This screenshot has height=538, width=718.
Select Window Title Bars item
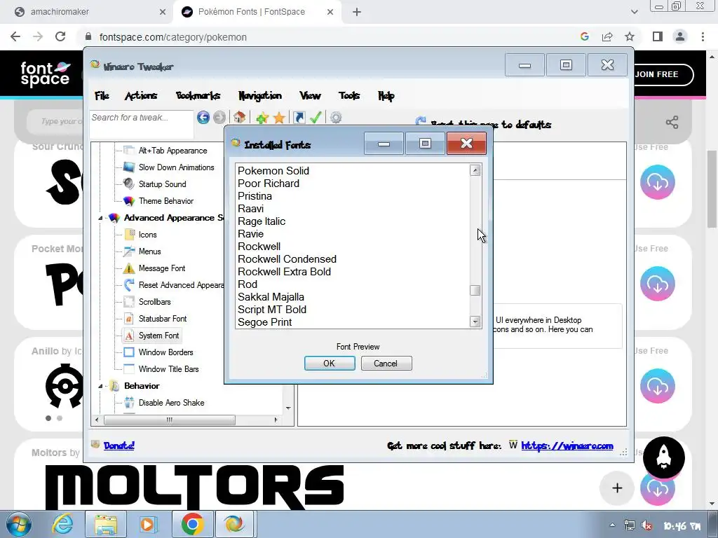168,369
